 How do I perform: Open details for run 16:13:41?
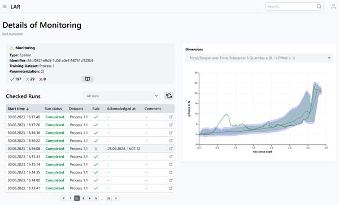[171, 188]
